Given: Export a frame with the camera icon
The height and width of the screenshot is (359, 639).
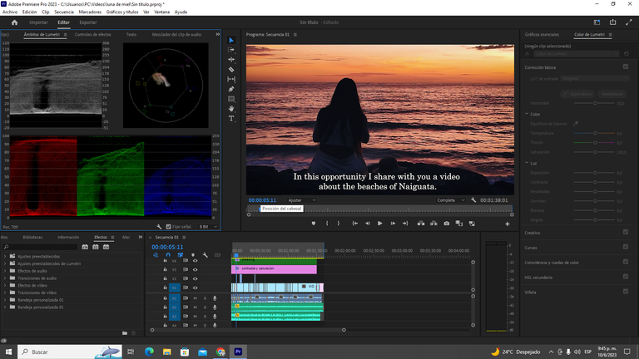Looking at the screenshot, I should click(x=447, y=224).
